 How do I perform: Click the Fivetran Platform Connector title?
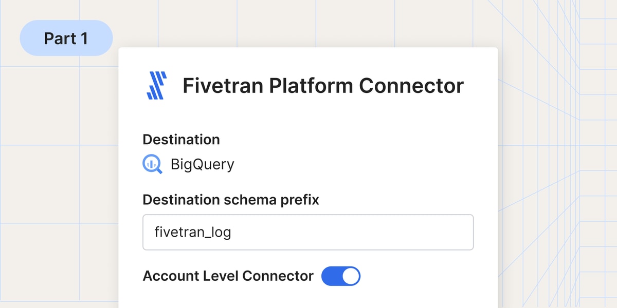click(323, 86)
